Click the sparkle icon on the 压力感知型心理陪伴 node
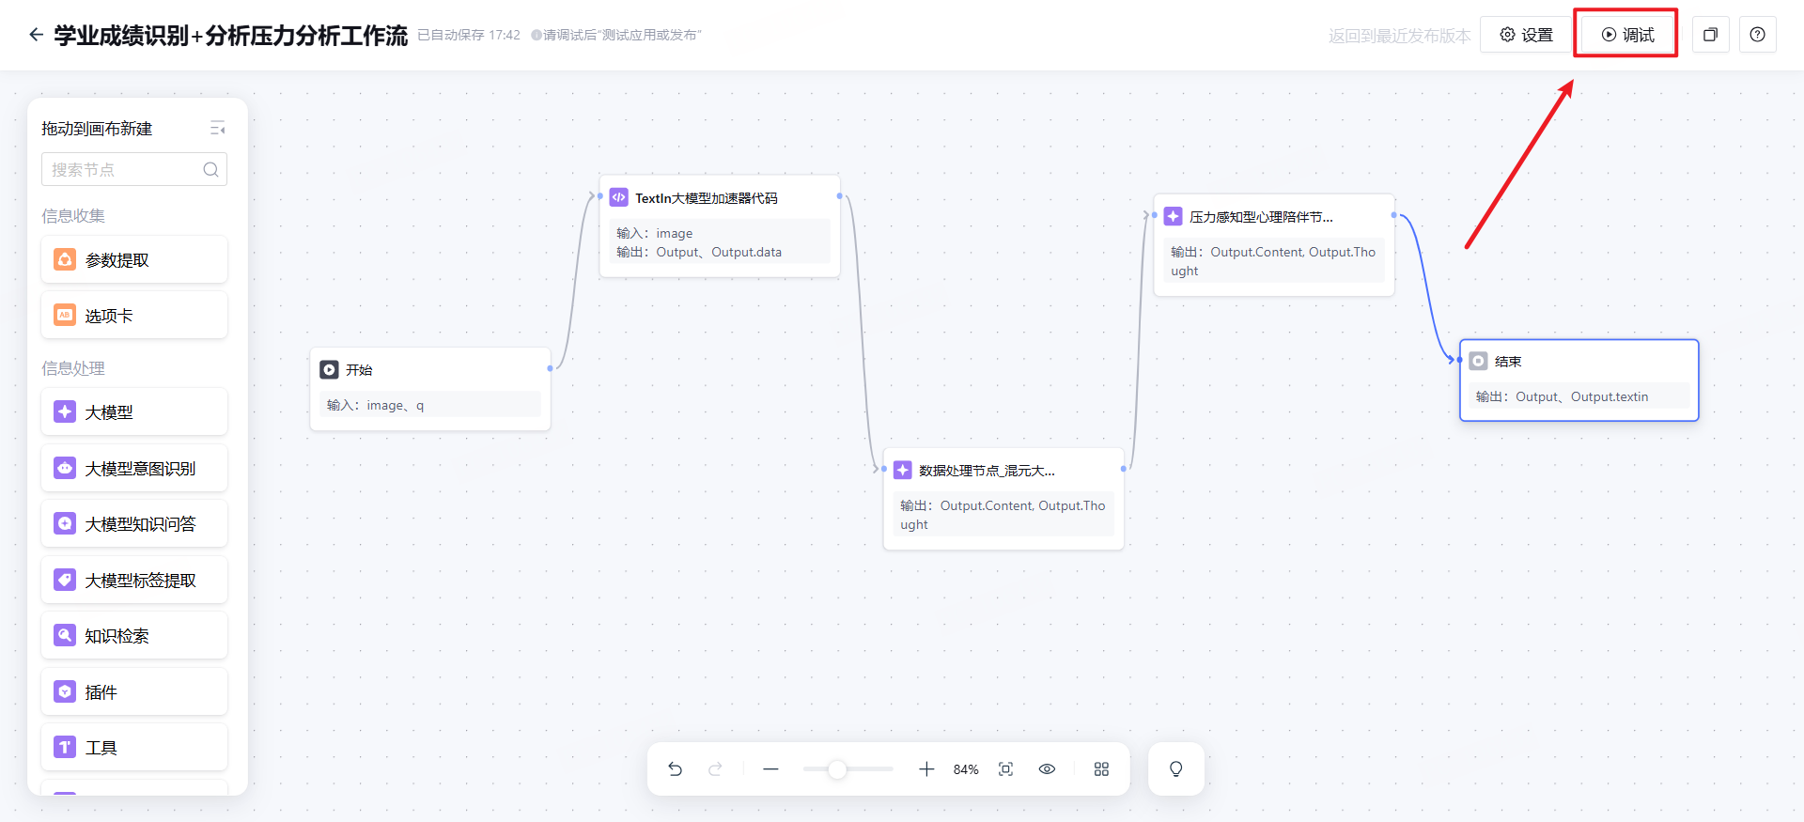Viewport: 1804px width, 822px height. (1173, 216)
